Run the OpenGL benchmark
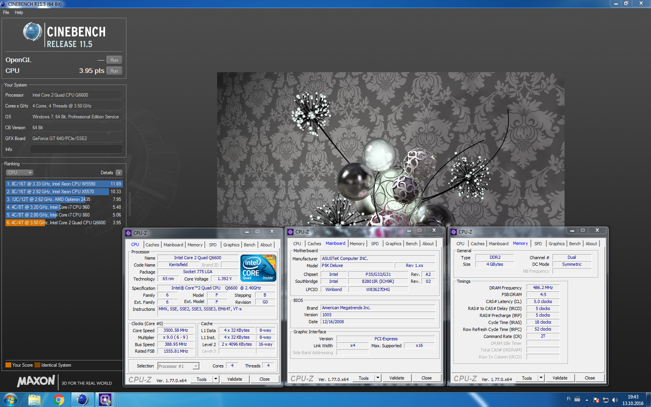 [114, 60]
